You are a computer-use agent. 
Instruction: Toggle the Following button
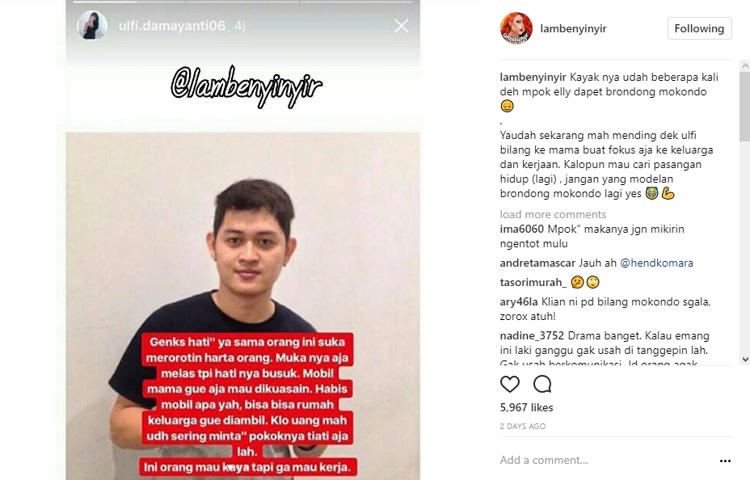coord(699,28)
